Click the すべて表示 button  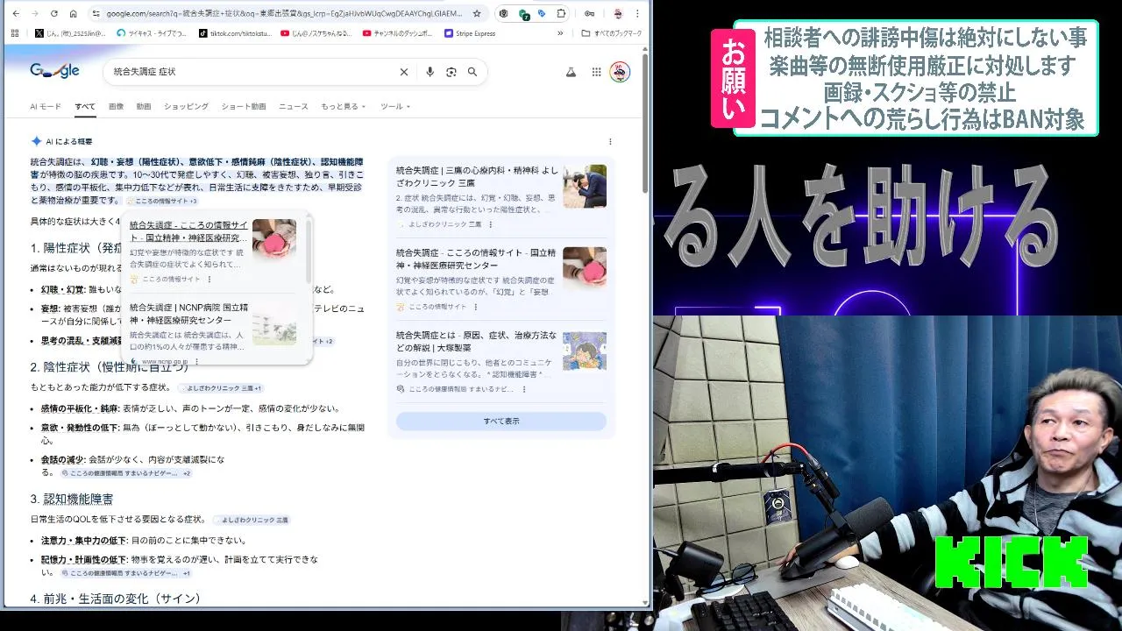coord(501,422)
